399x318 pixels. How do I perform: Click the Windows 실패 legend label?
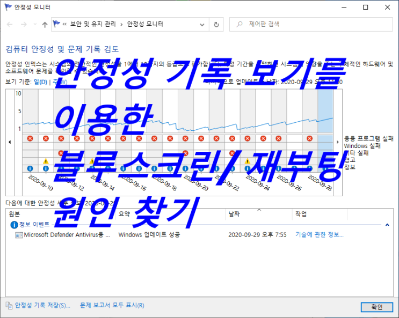(x=362, y=146)
